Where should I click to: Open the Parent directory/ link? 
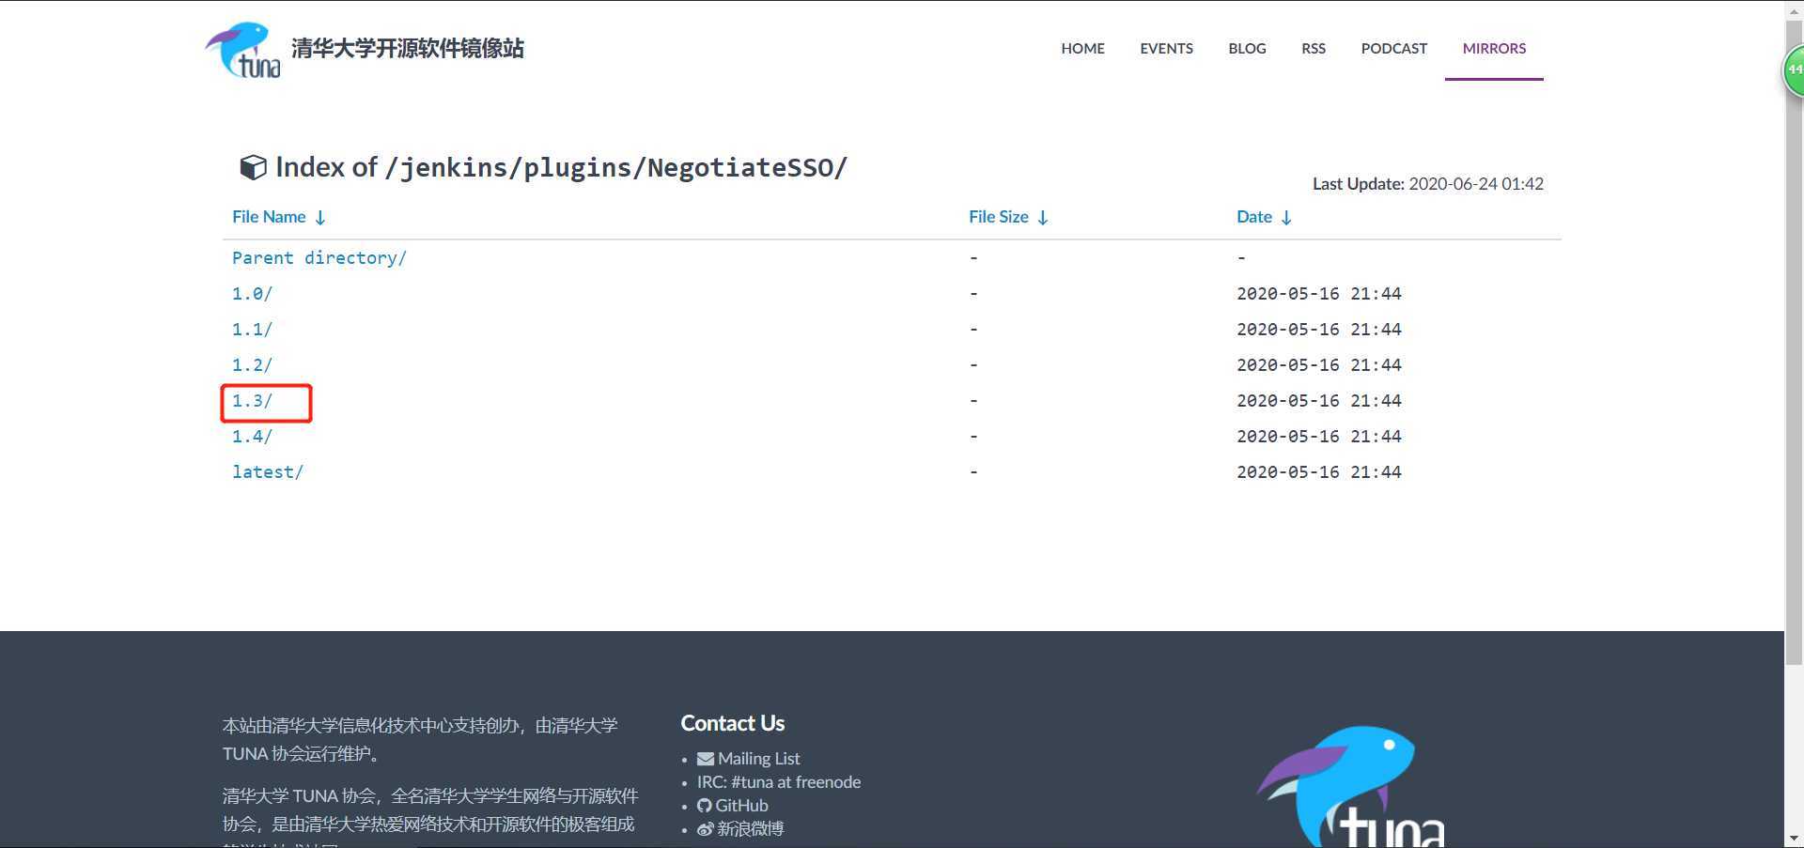coord(319,257)
